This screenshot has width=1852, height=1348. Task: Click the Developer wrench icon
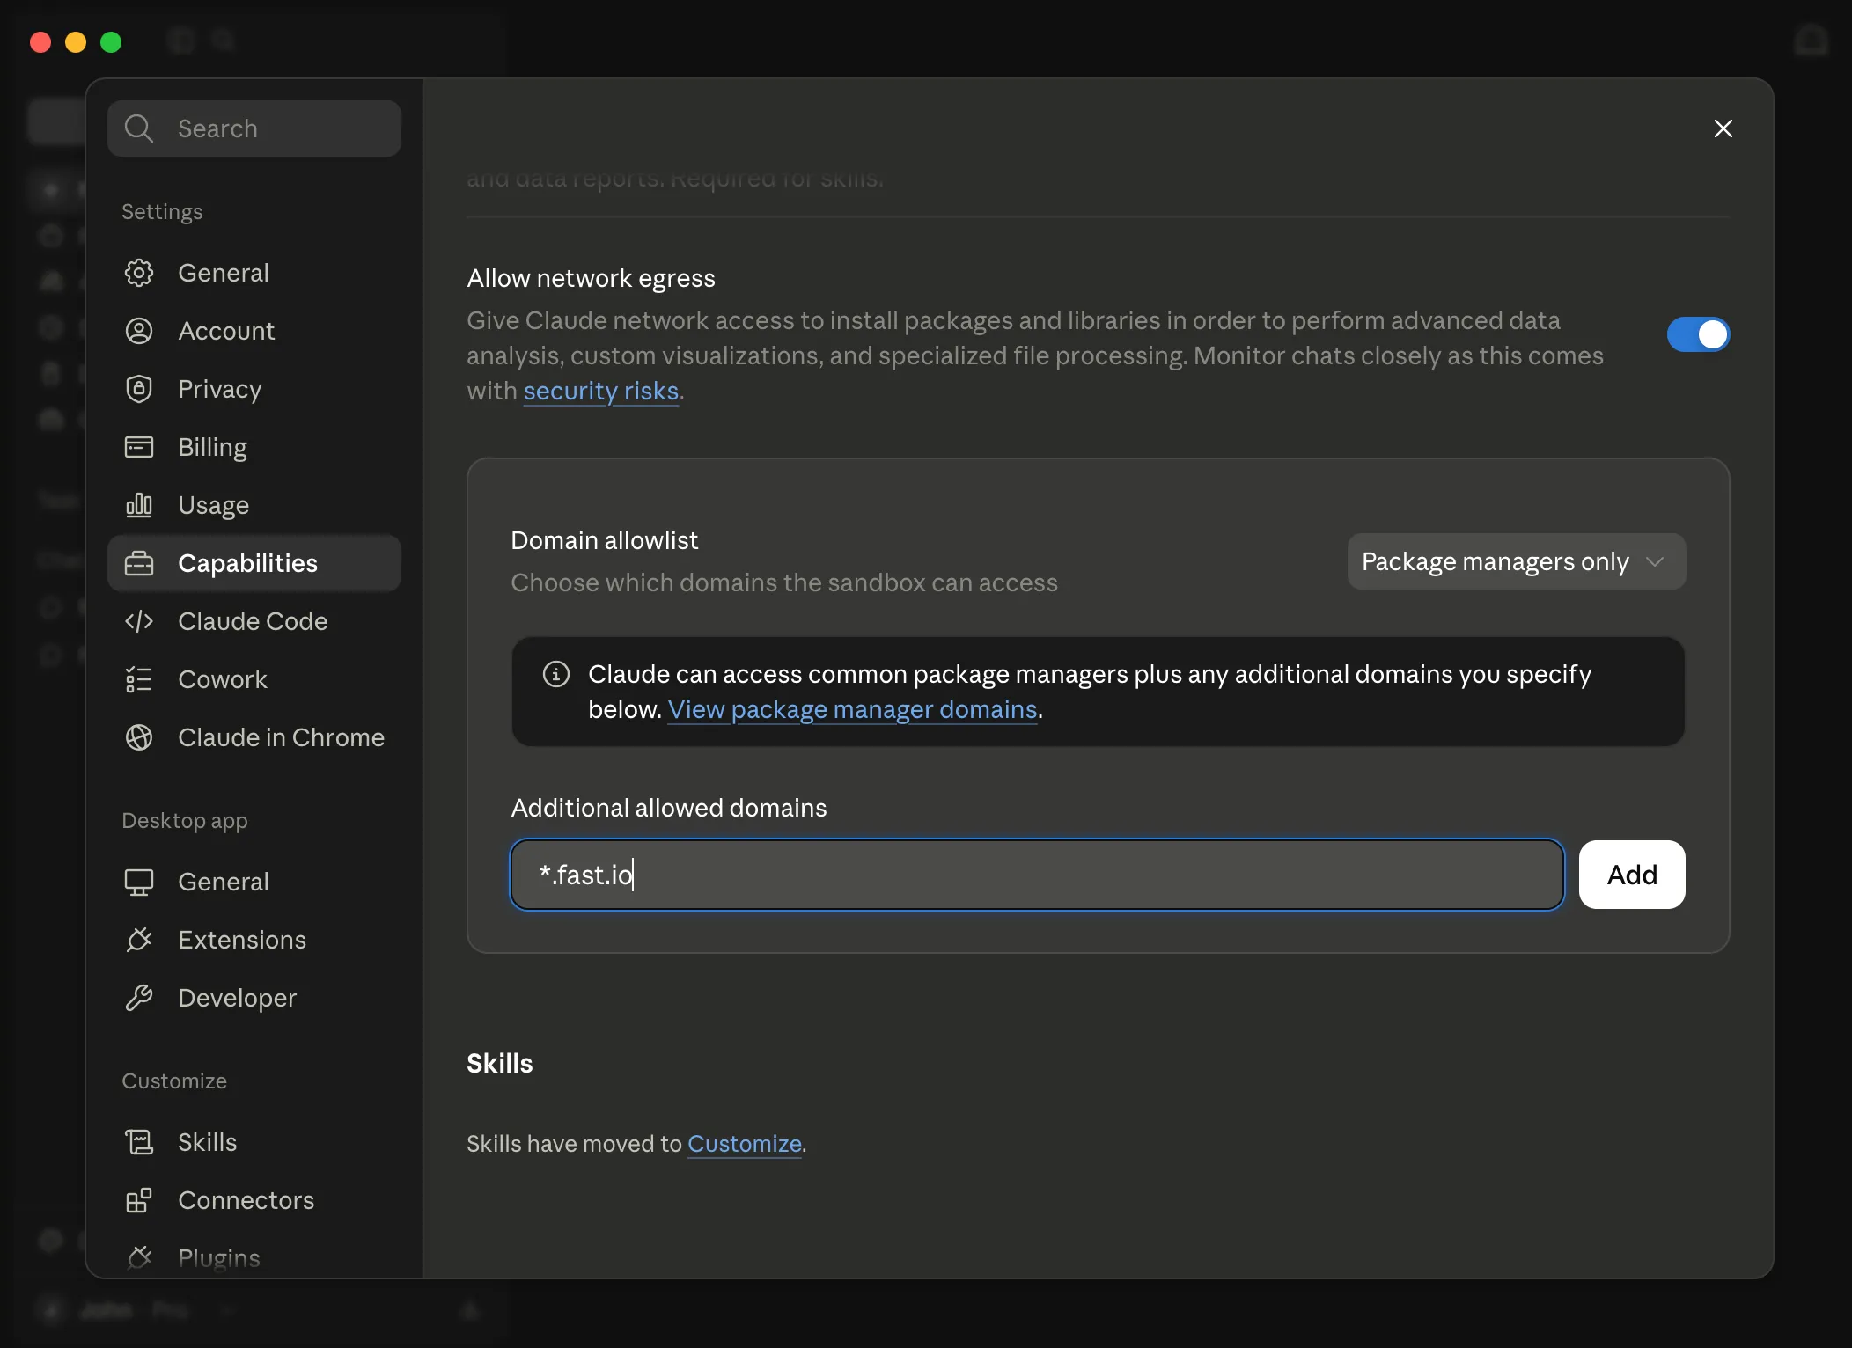pos(139,998)
